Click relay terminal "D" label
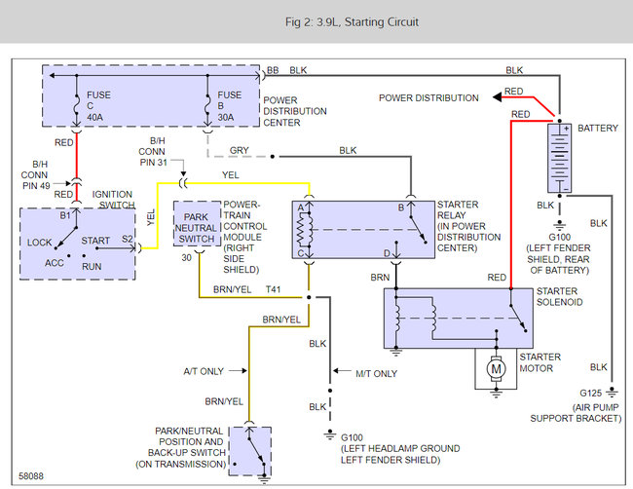 (x=387, y=253)
